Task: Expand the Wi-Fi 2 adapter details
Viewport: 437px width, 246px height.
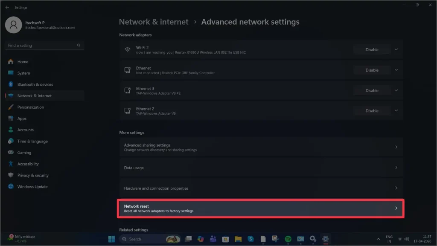Action: click(396, 49)
